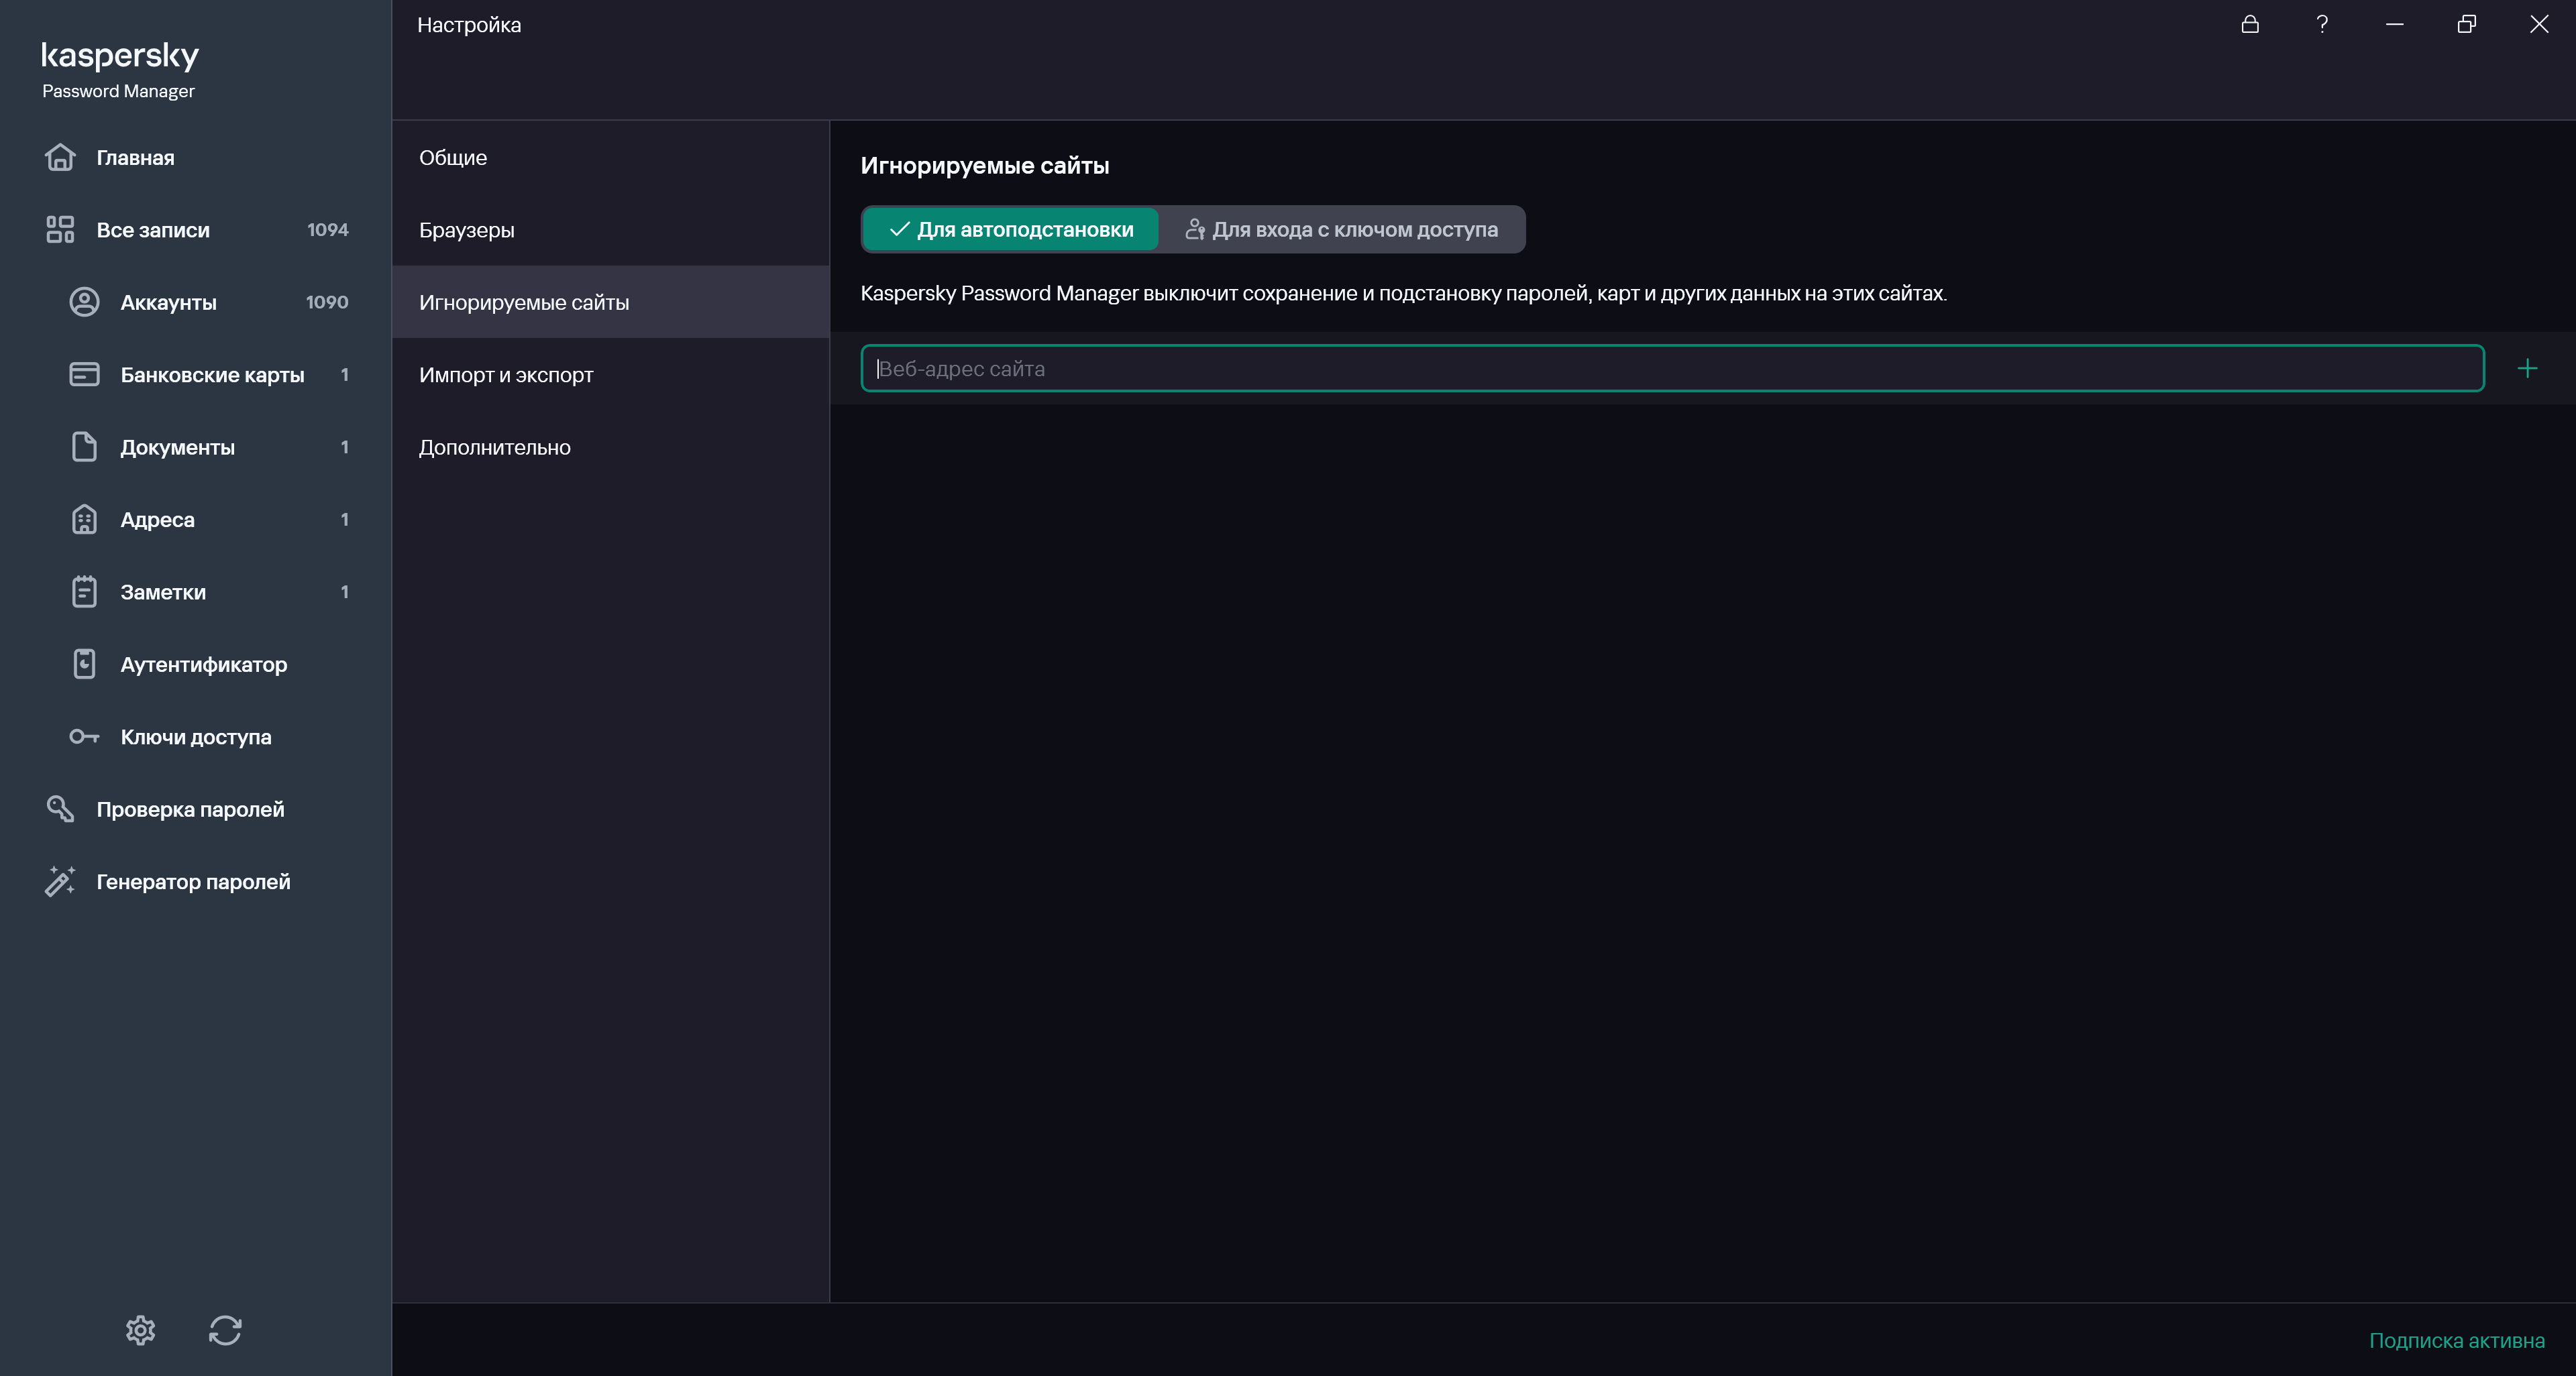Screen dimensions: 2576x1376
Task: Switch to Для входа с ключом доступа
Action: point(1342,230)
